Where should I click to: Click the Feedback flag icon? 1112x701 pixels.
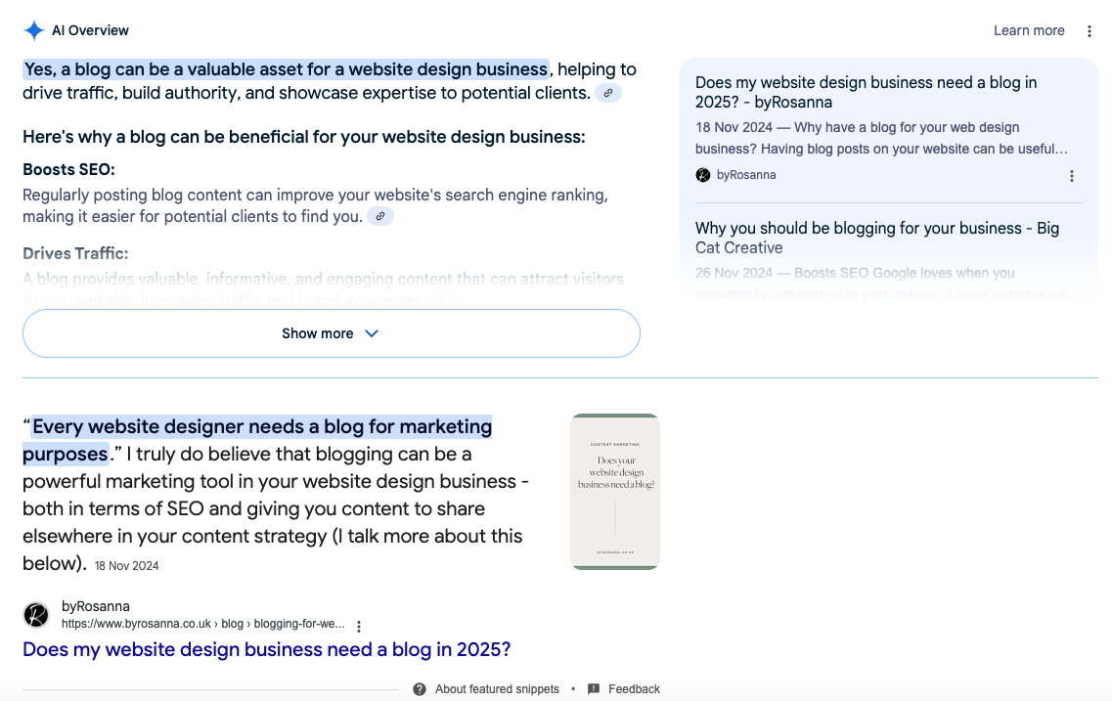tap(594, 689)
